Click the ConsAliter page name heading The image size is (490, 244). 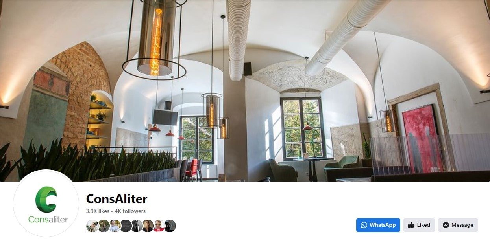(117, 199)
